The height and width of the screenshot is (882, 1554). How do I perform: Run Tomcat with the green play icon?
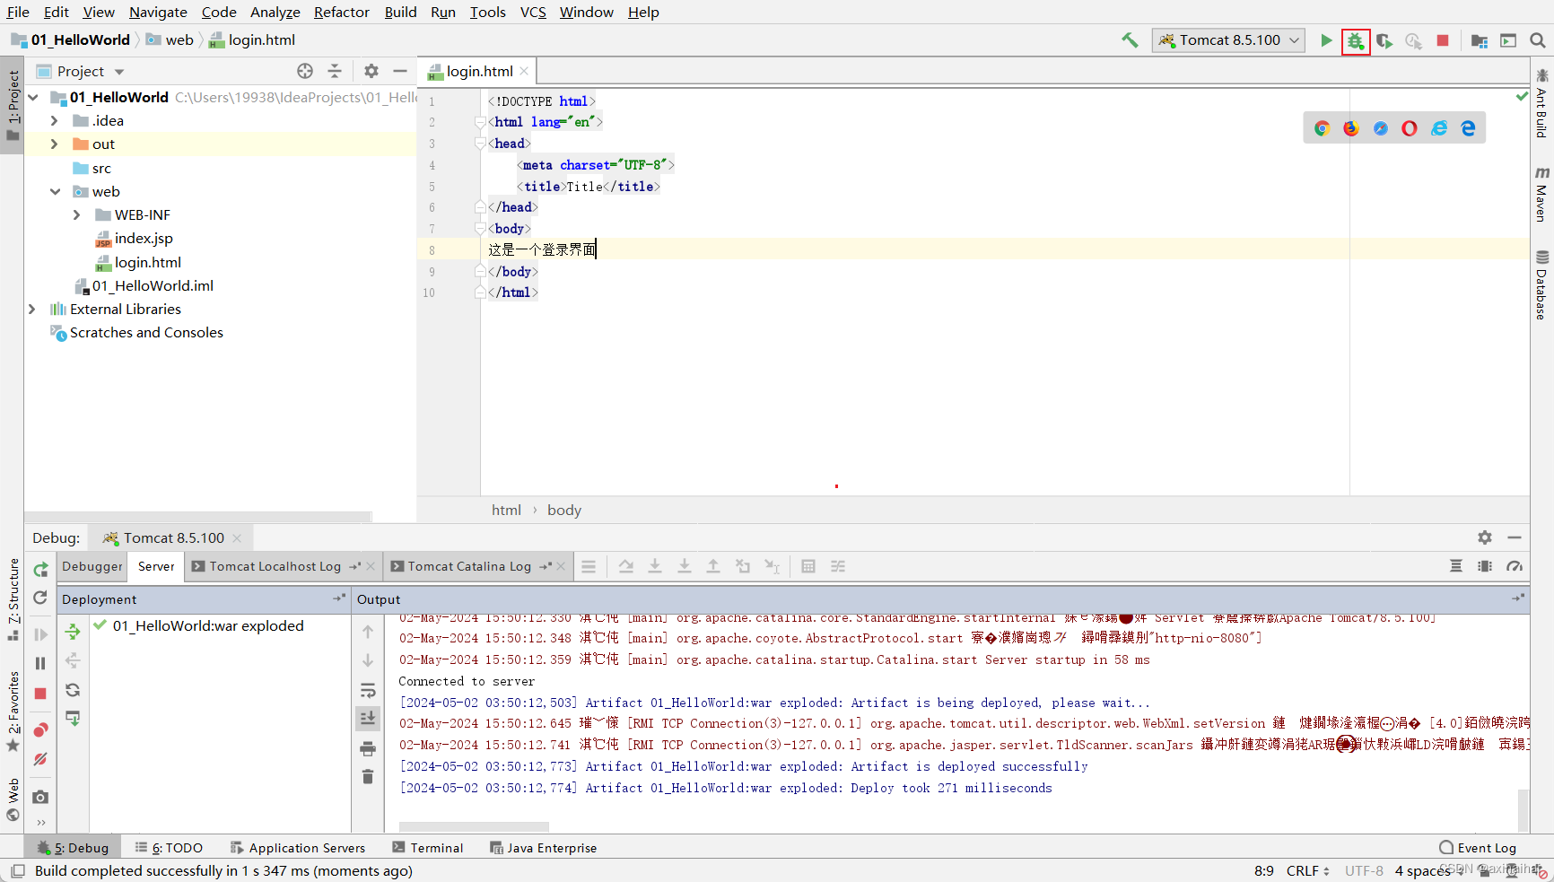click(x=1326, y=40)
